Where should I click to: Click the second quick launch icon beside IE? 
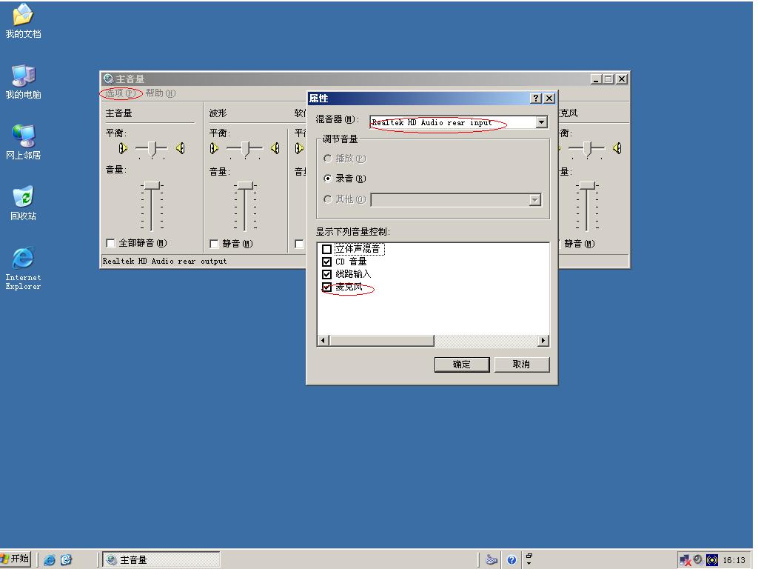coord(66,560)
